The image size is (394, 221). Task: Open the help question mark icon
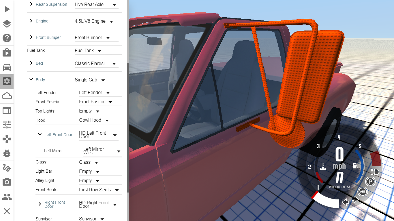[x=7, y=38]
